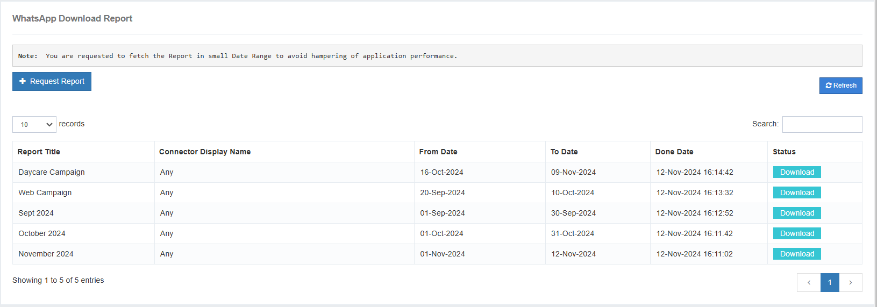Download the Daycare Campaign report
Image resolution: width=877 pixels, height=307 pixels.
[x=796, y=172]
